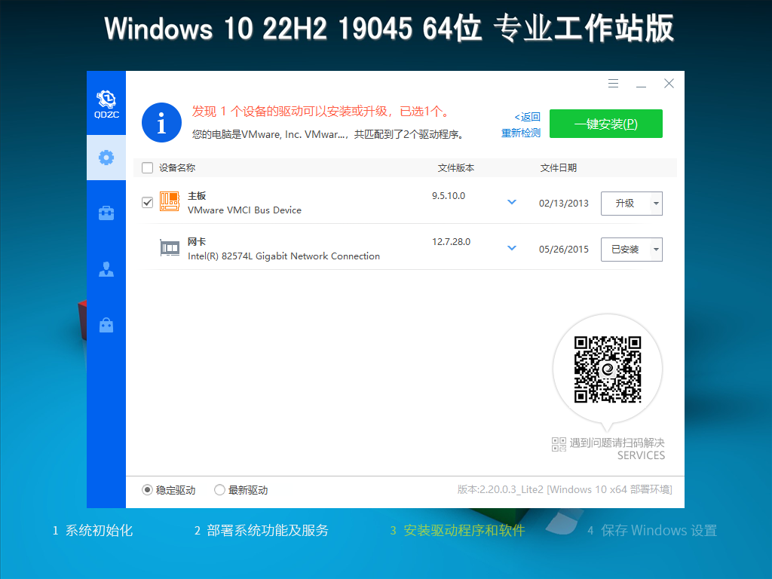Expand version dropdown for Intel network driver 12.7.28.0
Screen dimensions: 772x579
512,248
